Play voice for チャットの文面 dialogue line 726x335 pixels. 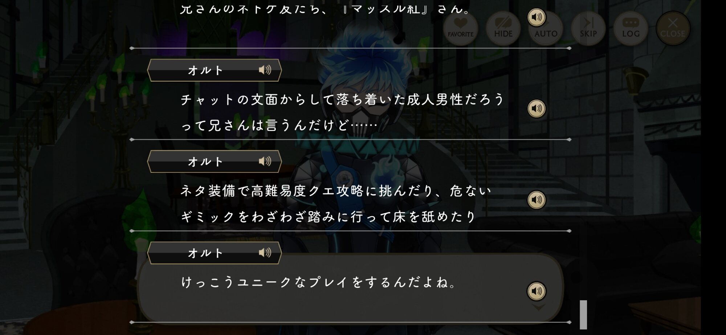pos(537,109)
